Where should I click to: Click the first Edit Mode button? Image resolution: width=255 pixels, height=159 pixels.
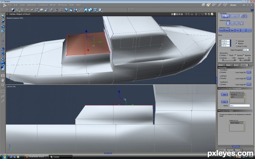coord(226,16)
